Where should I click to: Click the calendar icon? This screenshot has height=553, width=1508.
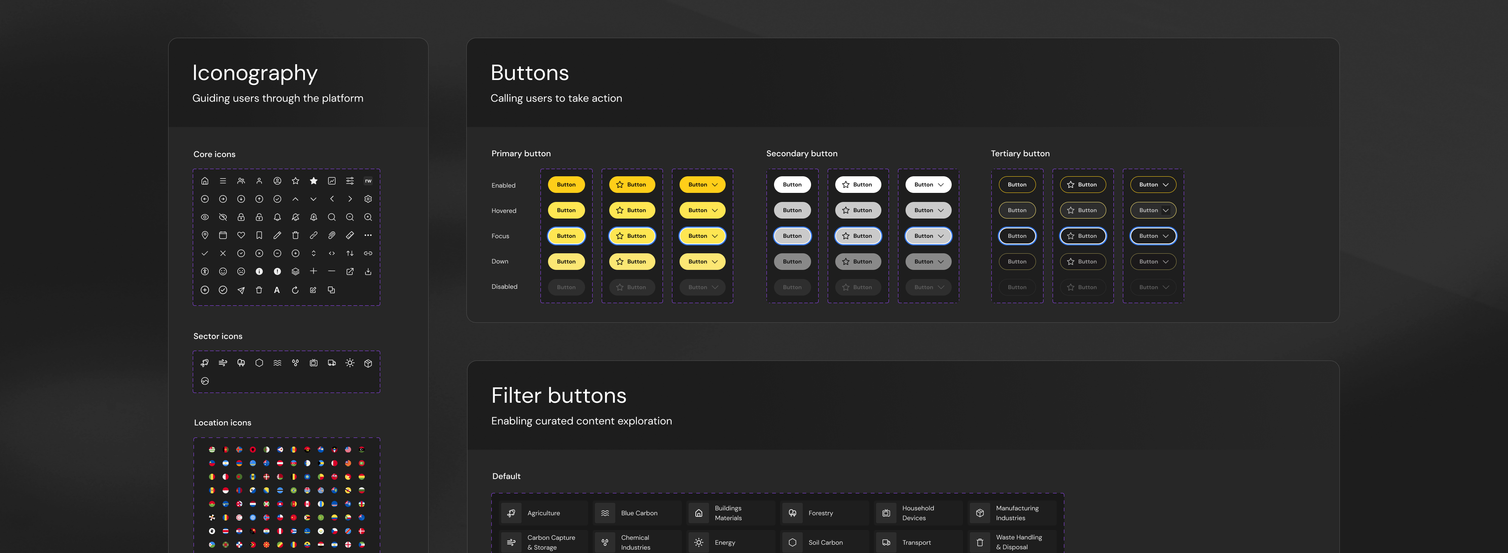(223, 236)
